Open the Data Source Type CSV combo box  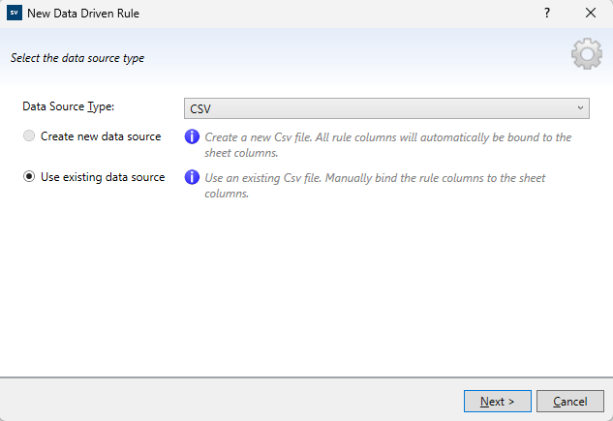385,107
